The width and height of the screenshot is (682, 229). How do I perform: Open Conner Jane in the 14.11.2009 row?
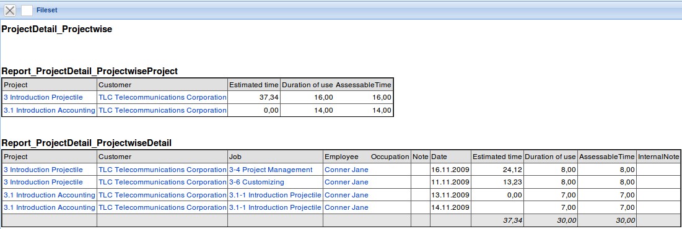[x=346, y=208]
